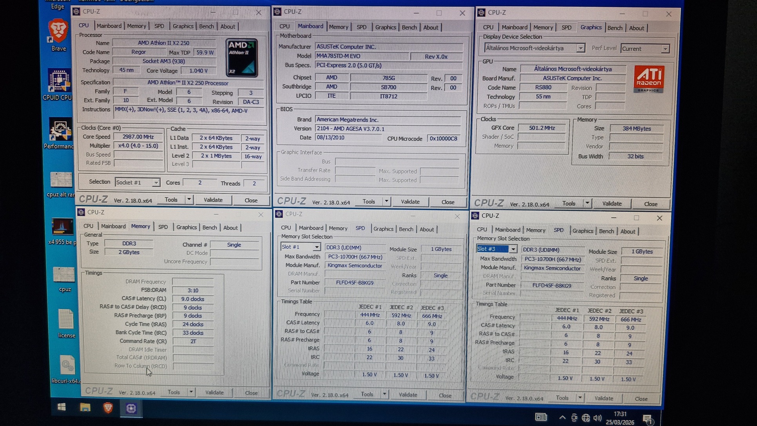The width and height of the screenshot is (757, 426).
Task: Click the CPU-Z taskbar icon
Action: (x=131, y=408)
